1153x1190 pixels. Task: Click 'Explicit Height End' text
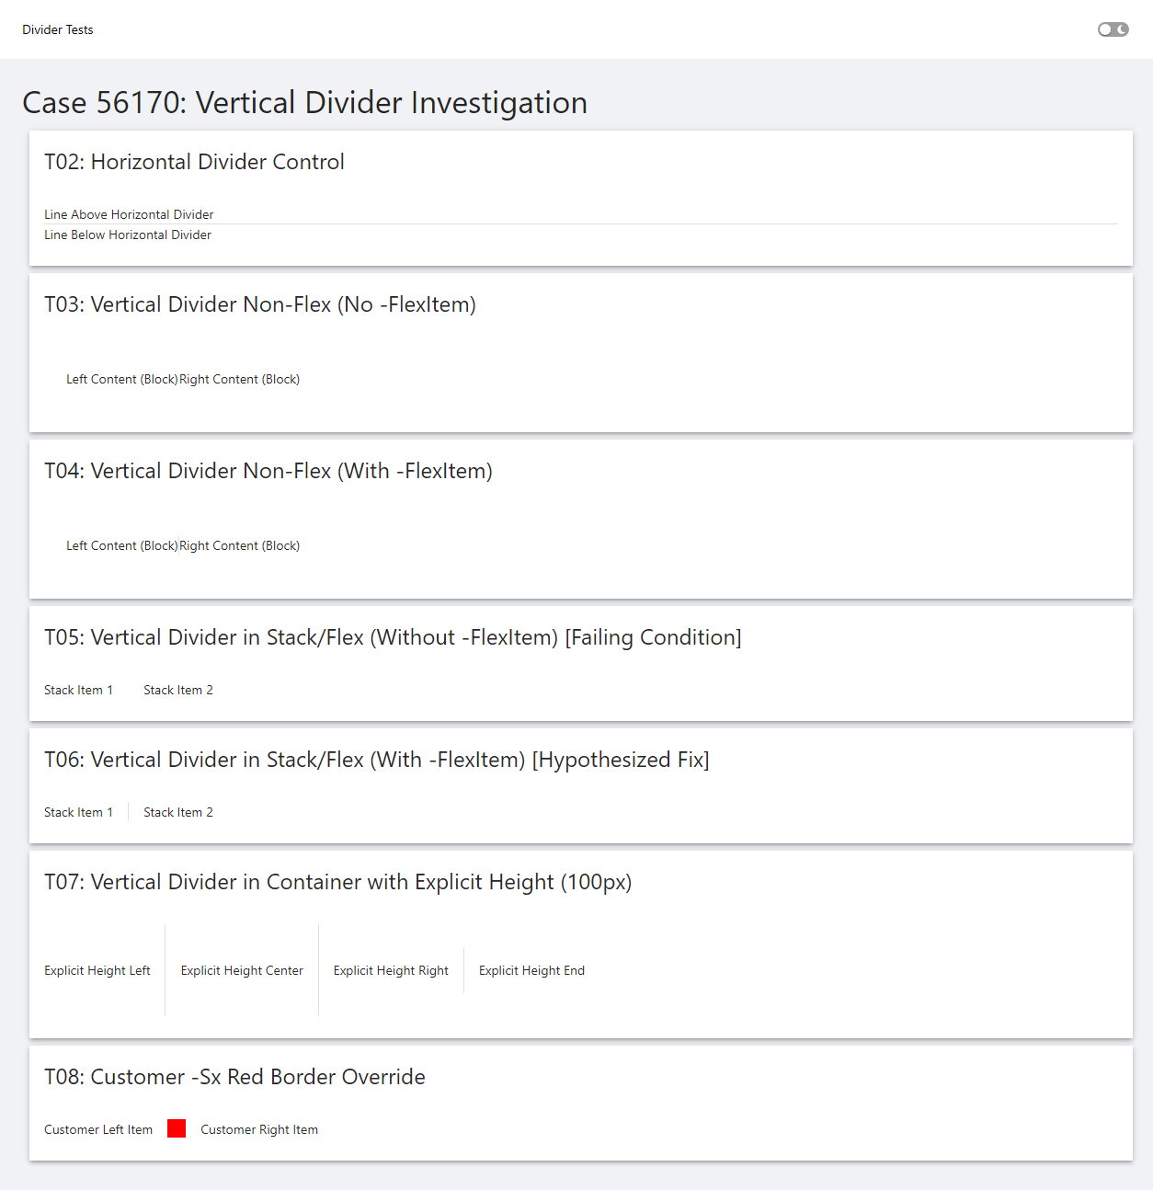[x=531, y=970]
